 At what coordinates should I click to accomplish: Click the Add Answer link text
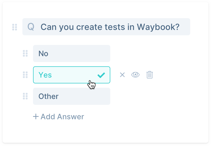[62, 117]
